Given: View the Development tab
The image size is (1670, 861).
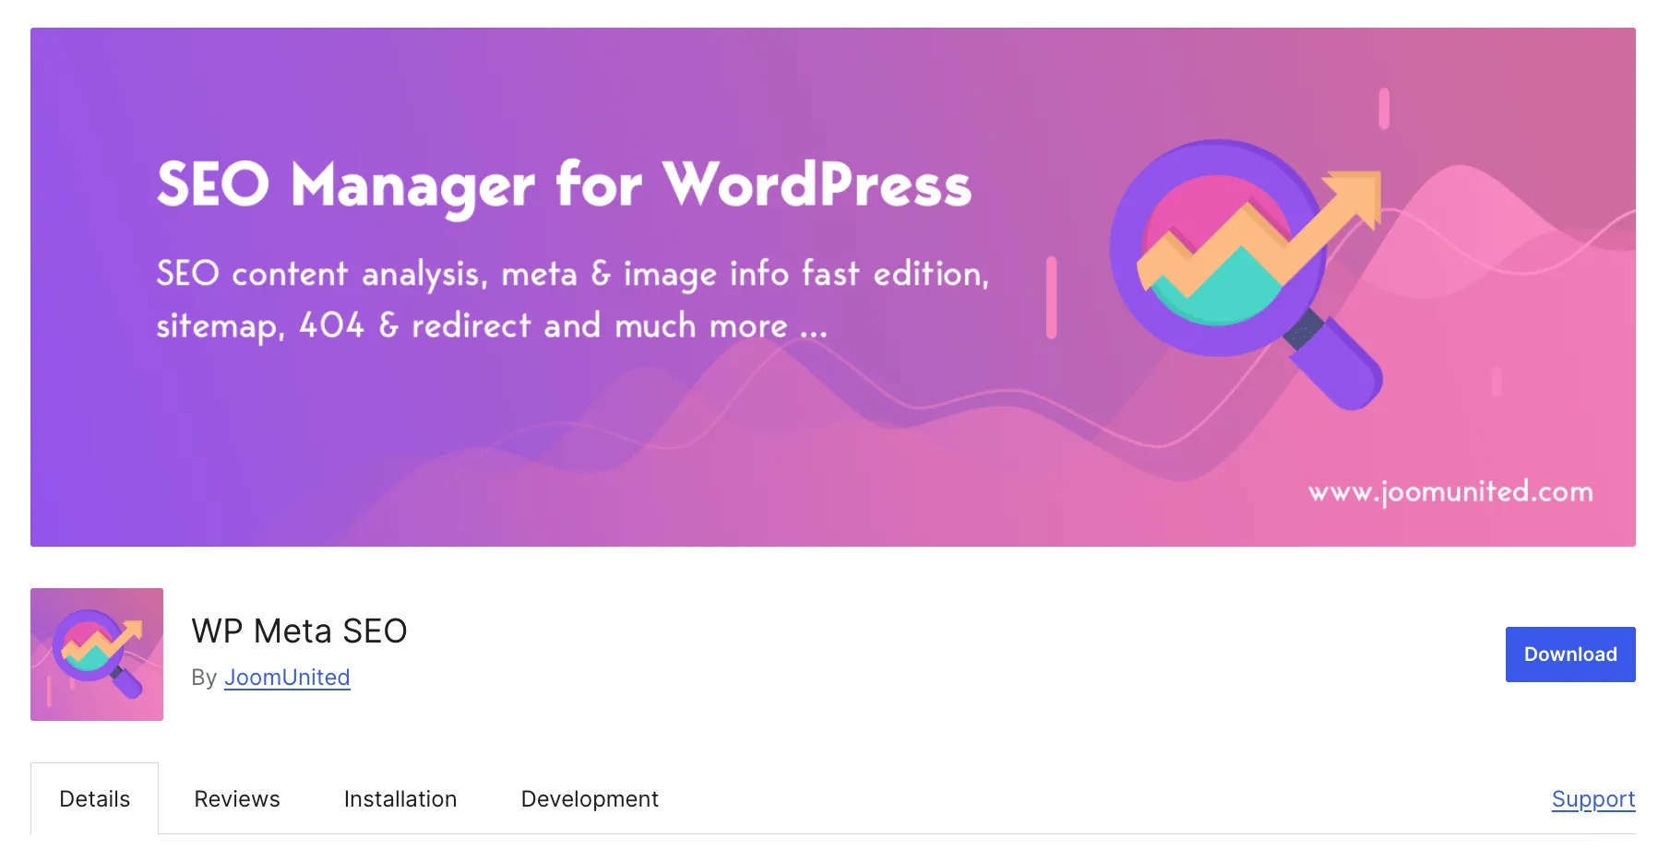Looking at the screenshot, I should tap(590, 798).
